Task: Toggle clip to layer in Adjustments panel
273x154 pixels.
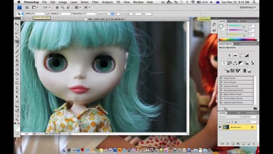Action: coord(255,109)
